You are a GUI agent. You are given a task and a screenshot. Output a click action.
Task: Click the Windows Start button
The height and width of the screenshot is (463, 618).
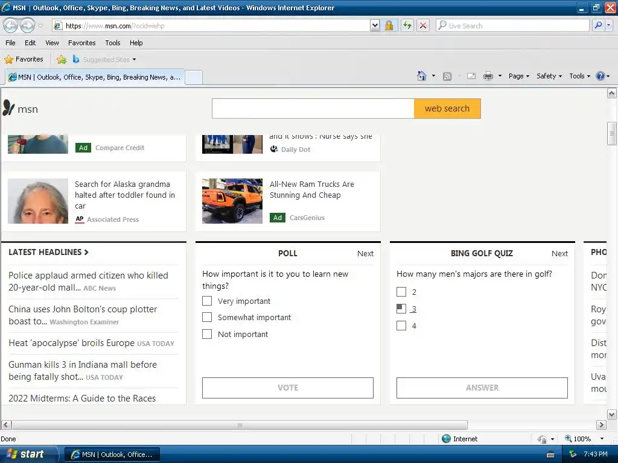pyautogui.click(x=29, y=455)
